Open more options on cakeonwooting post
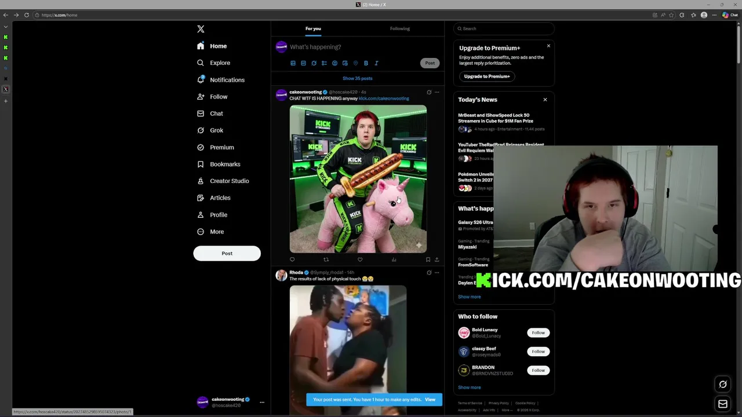Screen dimensions: 742x417 coord(437,92)
